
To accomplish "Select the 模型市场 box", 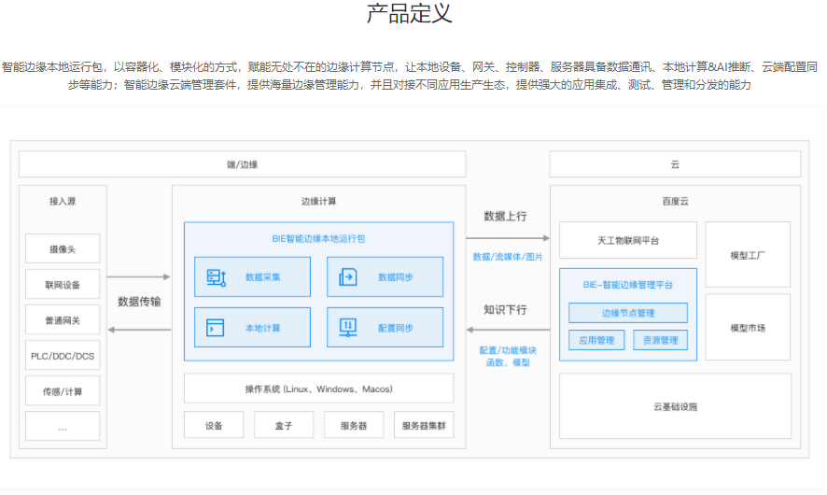I will [748, 327].
